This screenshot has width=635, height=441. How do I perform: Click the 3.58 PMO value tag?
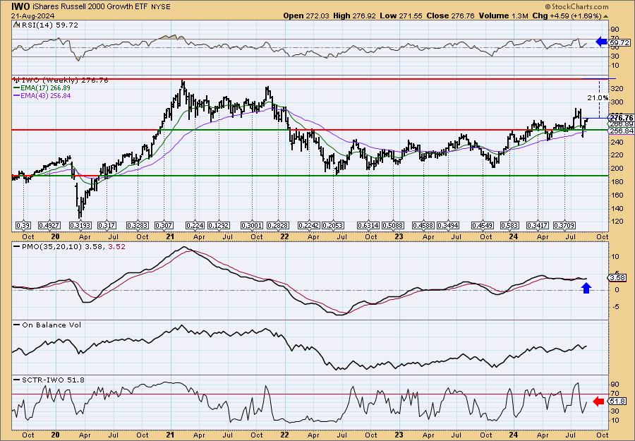pyautogui.click(x=617, y=277)
